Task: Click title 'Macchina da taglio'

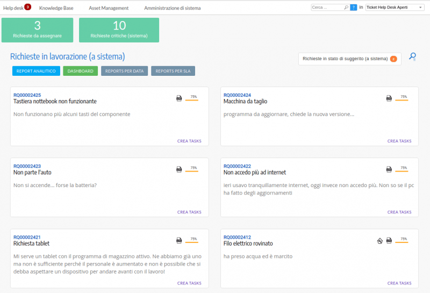Action: [x=245, y=102]
